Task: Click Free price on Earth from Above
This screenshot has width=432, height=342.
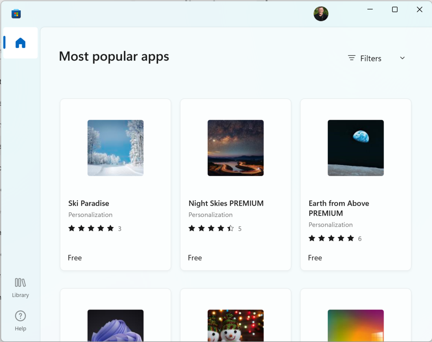Action: (x=315, y=258)
